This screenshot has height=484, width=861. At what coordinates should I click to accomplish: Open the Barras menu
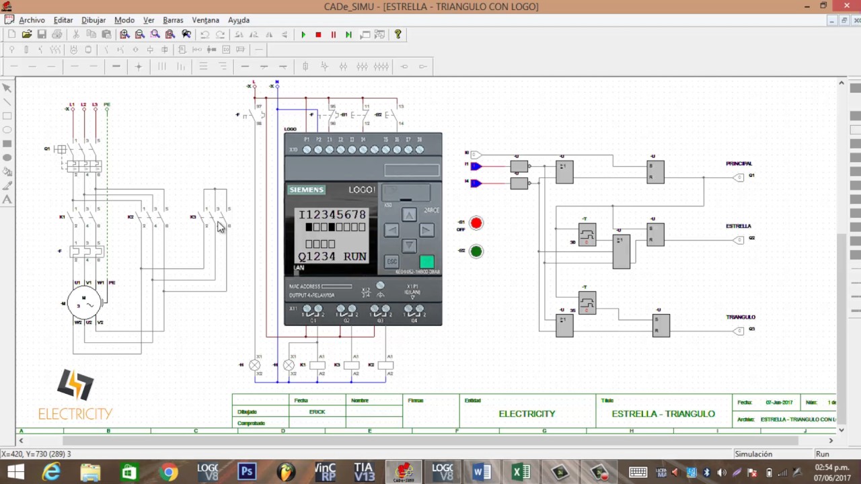tap(173, 20)
